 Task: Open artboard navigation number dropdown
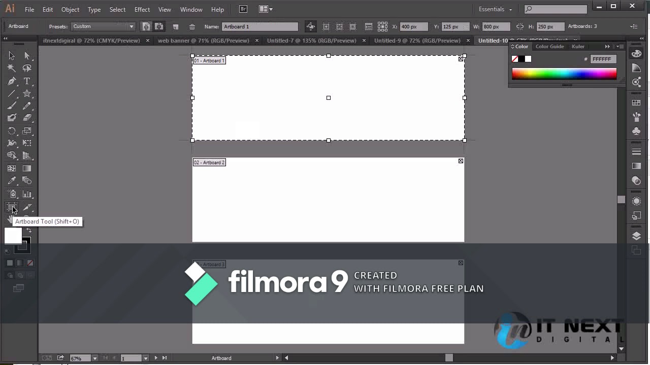pyautogui.click(x=146, y=358)
